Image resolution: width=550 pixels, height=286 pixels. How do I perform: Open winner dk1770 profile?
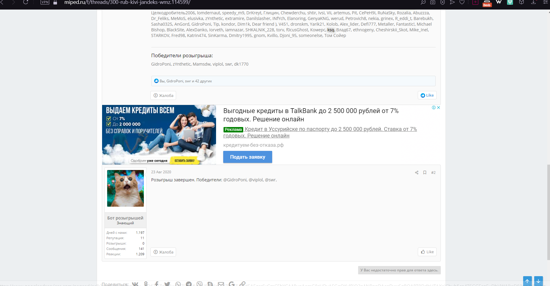[241, 64]
